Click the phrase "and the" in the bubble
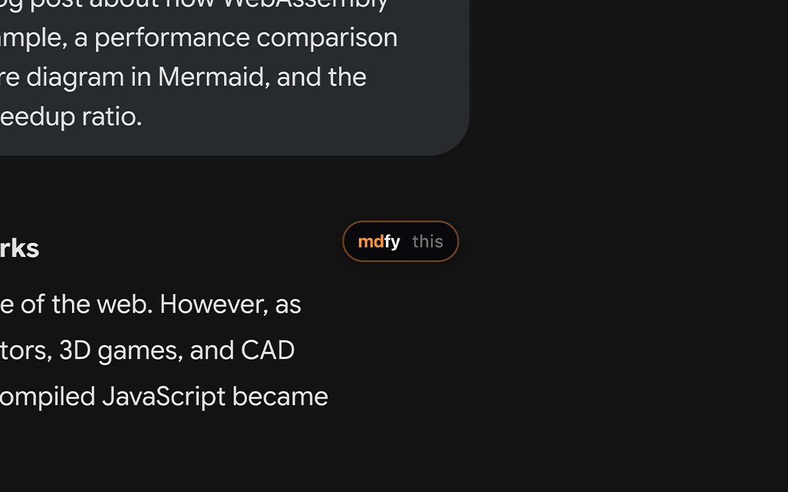The height and width of the screenshot is (492, 788). (321, 77)
